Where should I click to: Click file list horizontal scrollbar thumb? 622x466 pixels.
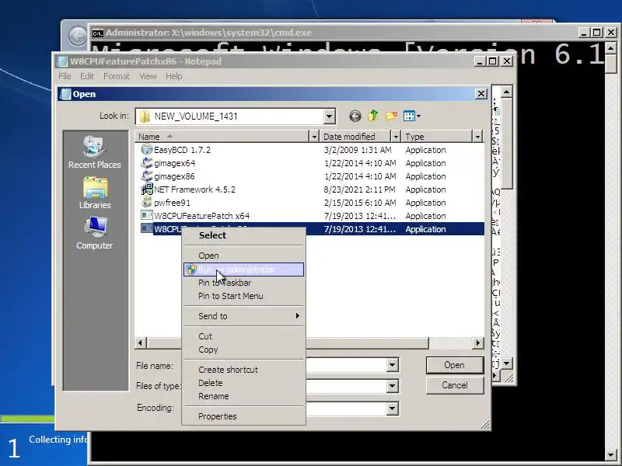[x=288, y=343]
